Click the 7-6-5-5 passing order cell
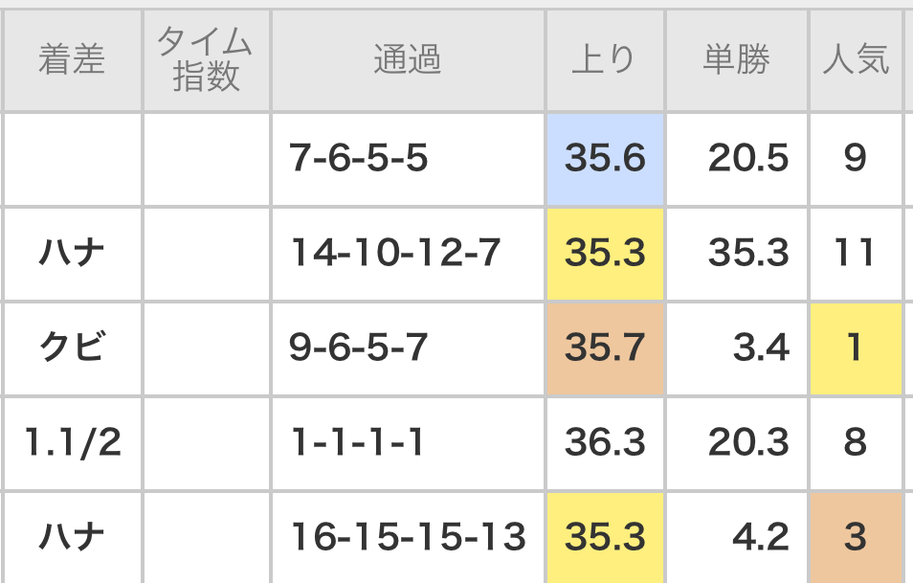Viewport: 913px width, 583px height. point(359,159)
